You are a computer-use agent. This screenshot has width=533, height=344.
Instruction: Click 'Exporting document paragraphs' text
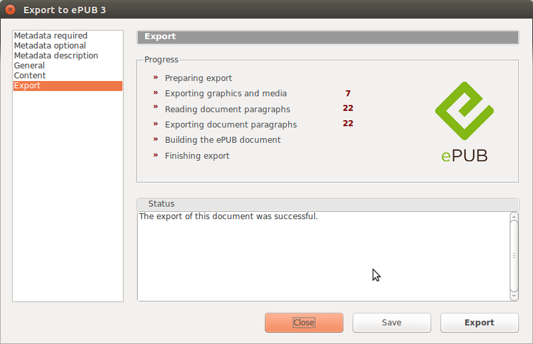231,124
